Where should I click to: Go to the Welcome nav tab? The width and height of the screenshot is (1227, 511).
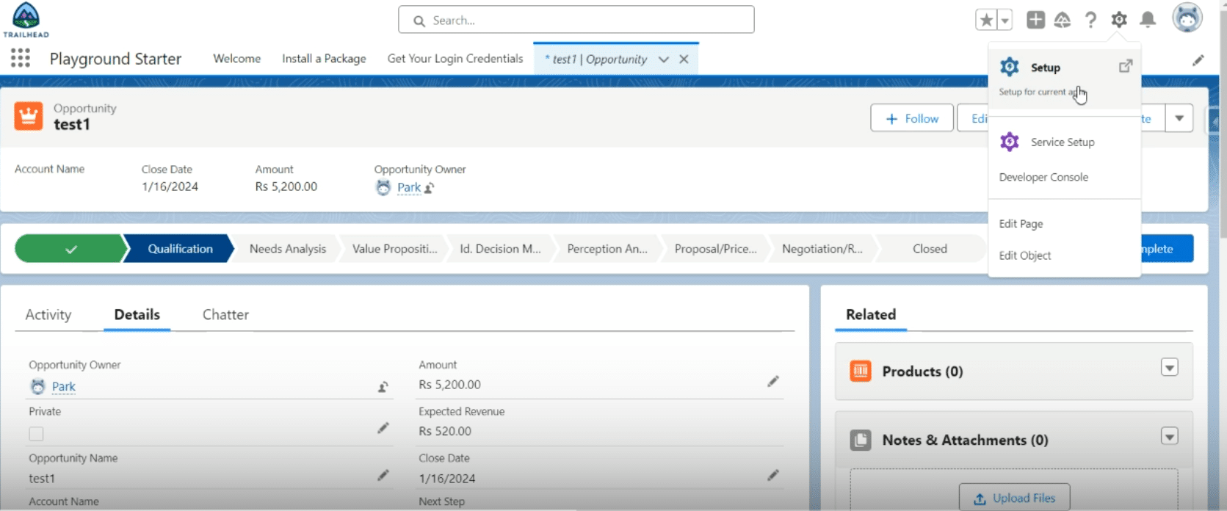click(236, 59)
